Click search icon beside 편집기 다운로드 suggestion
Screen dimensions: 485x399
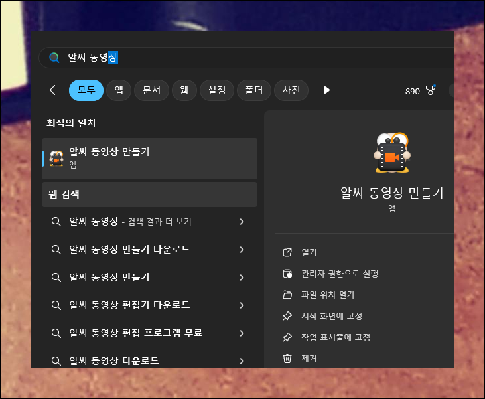(x=56, y=305)
